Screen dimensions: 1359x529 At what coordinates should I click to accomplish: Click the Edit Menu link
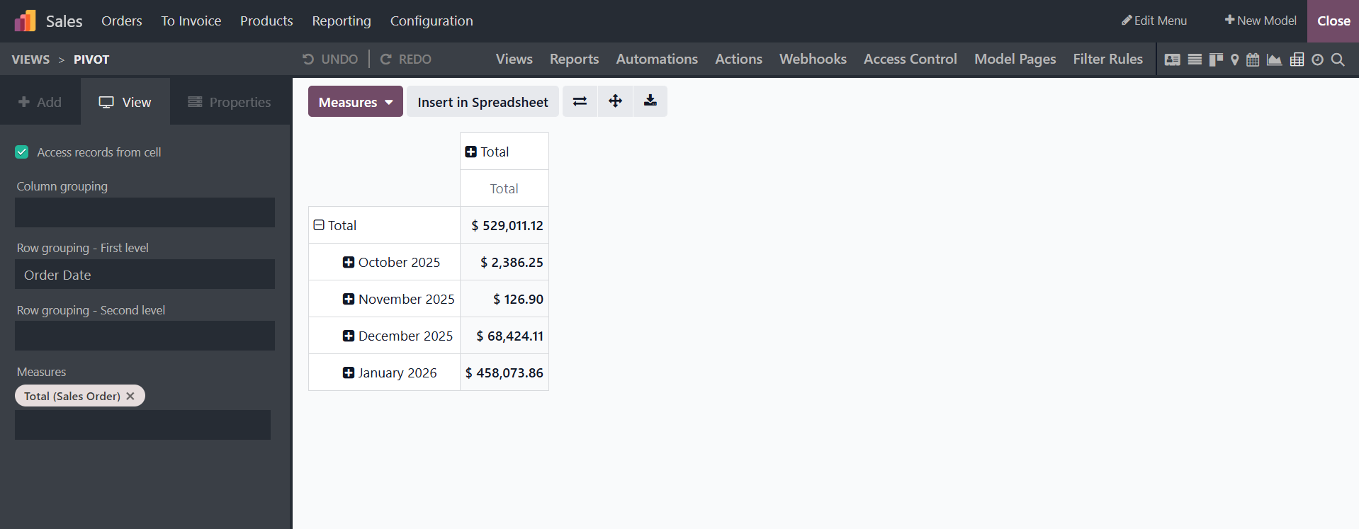(1154, 21)
